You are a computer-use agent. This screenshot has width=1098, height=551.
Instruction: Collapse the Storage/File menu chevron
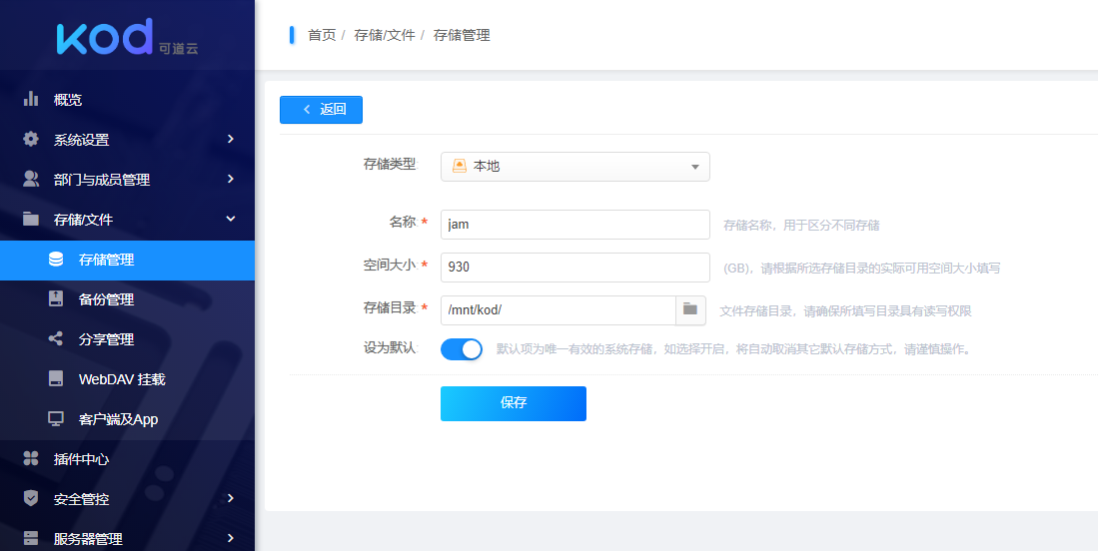230,220
